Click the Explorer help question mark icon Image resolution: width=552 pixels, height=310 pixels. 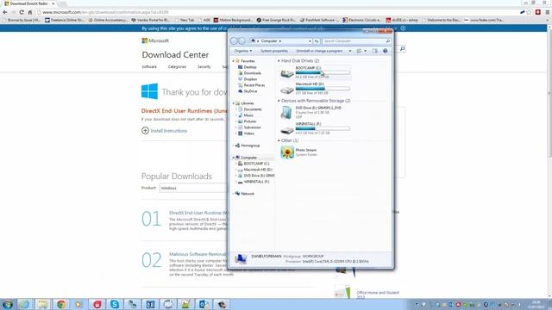tap(386, 51)
